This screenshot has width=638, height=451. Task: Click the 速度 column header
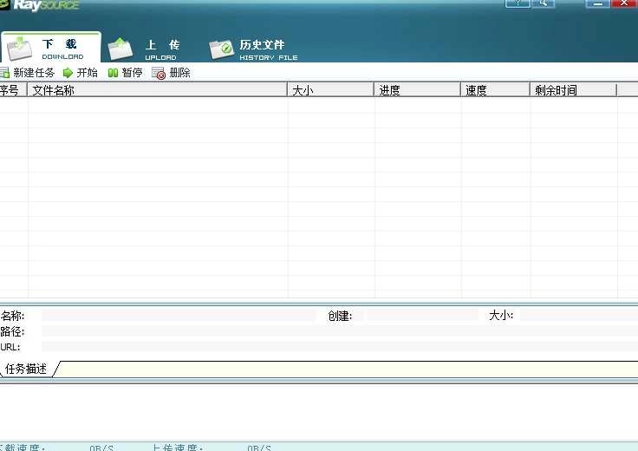(x=495, y=90)
